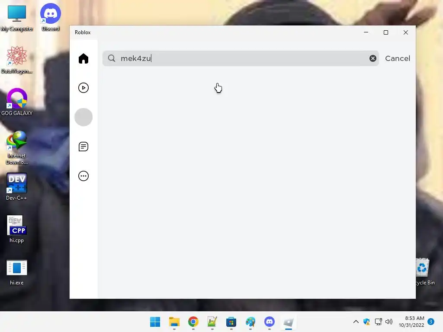Select DataWagon desktop shortcut
The width and height of the screenshot is (443, 332).
17,60
